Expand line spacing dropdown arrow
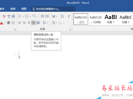 [48, 23]
